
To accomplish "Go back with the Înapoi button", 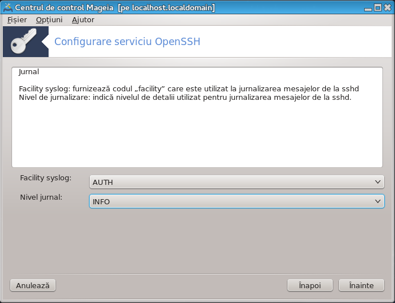I will [310, 285].
